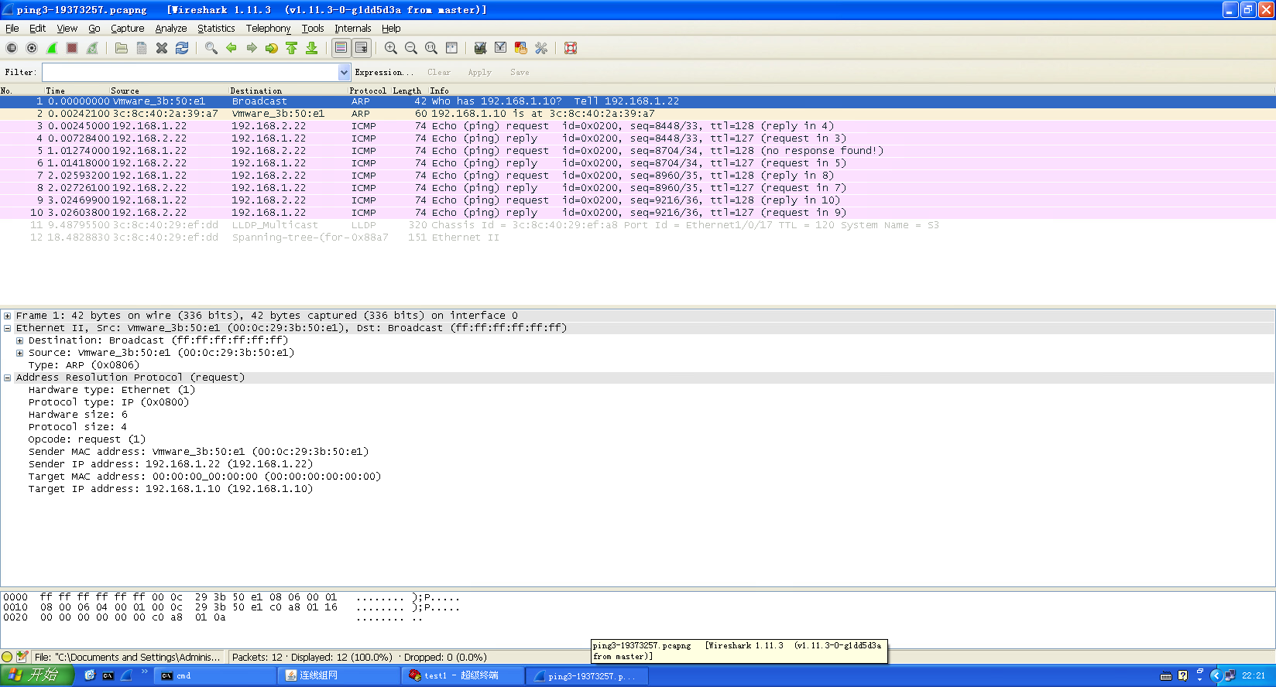
Task: Expand the Frame 1 details node
Action: pos(8,316)
